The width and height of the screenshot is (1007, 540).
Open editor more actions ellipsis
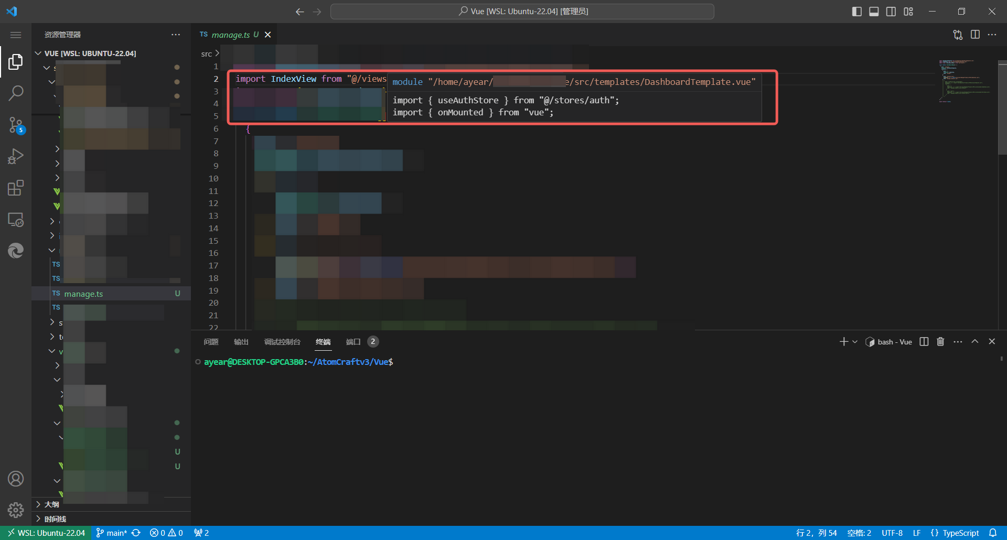[x=992, y=35]
